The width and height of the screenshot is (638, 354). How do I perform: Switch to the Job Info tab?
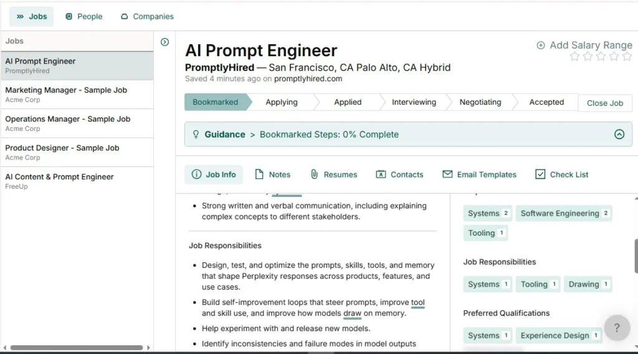pyautogui.click(x=214, y=175)
